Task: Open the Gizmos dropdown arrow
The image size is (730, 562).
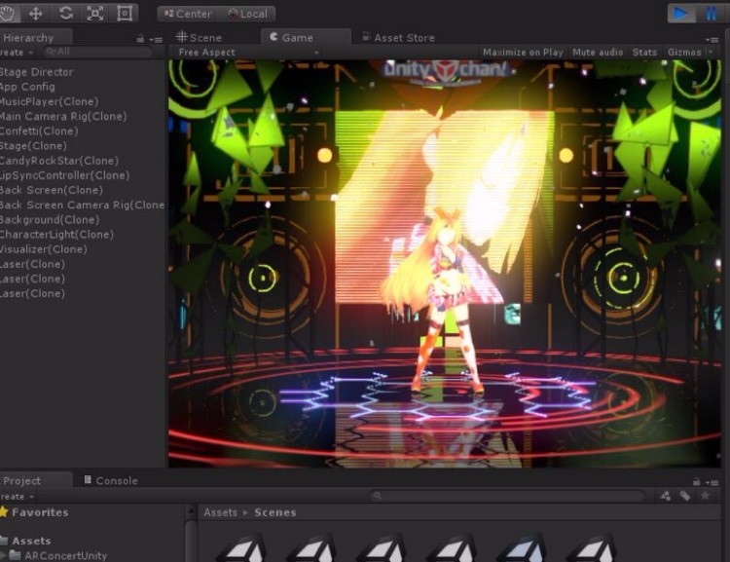Action: pyautogui.click(x=711, y=53)
